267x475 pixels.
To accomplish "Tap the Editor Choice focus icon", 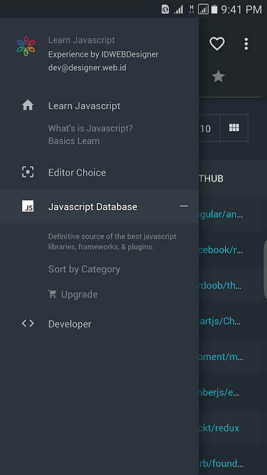I will pos(27,172).
